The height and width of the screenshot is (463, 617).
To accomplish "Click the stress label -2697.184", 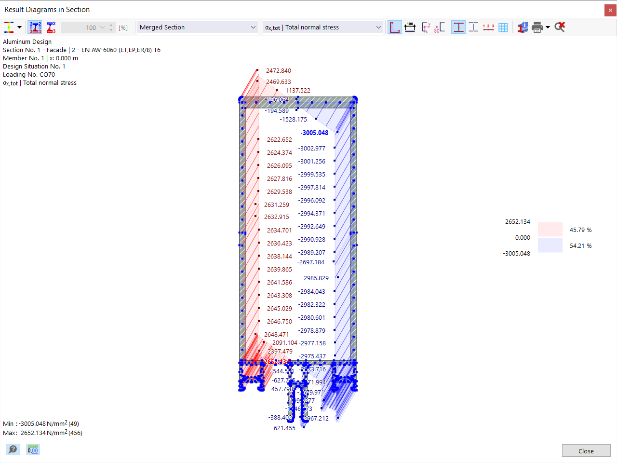I will pyautogui.click(x=311, y=262).
